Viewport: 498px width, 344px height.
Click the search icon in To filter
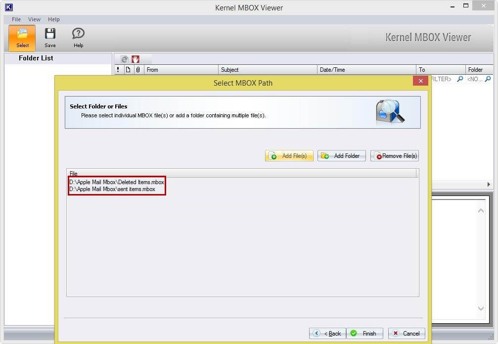click(459, 79)
